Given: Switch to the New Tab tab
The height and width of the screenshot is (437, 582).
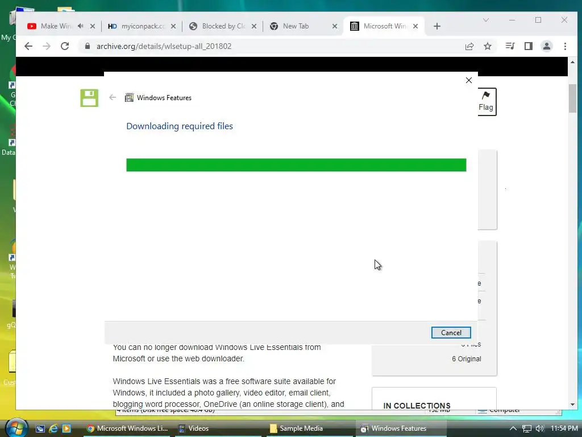Looking at the screenshot, I should click(297, 26).
